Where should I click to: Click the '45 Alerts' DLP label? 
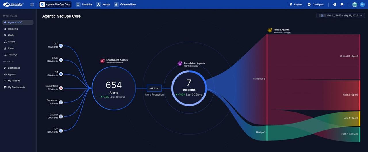click(53, 47)
